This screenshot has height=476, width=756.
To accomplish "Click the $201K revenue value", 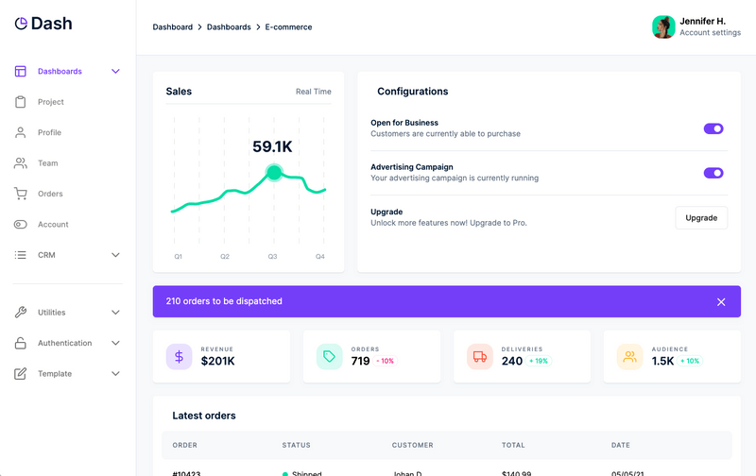I will tap(218, 361).
